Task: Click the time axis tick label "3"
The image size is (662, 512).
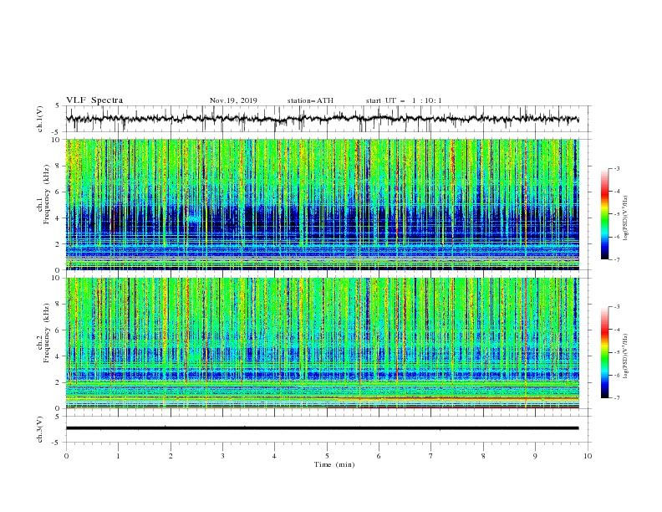Action: (x=222, y=456)
